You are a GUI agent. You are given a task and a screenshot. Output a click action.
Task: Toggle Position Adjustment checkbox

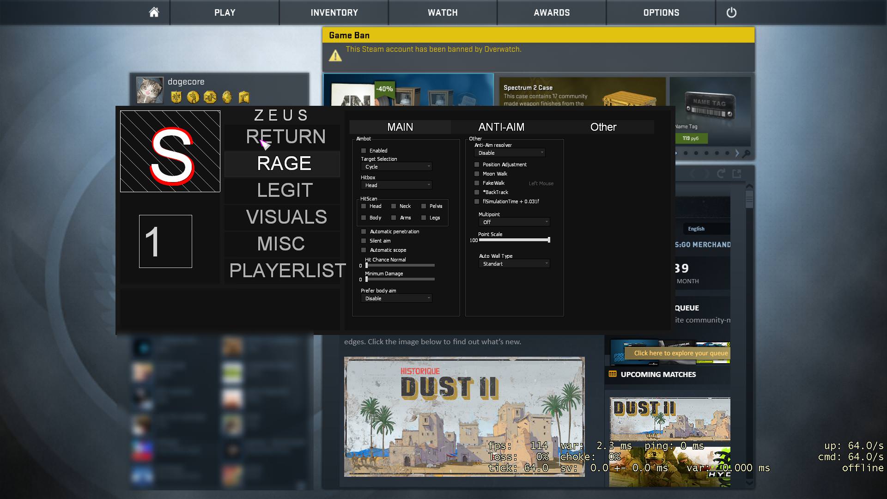(x=477, y=164)
